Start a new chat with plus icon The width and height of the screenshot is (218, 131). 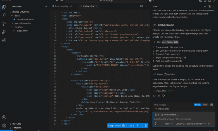205,6
